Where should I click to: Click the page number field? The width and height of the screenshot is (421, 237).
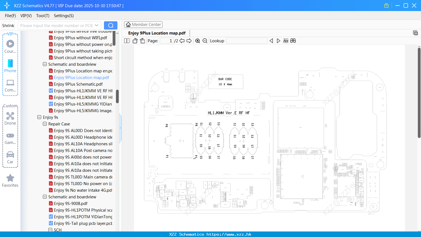click(167, 41)
